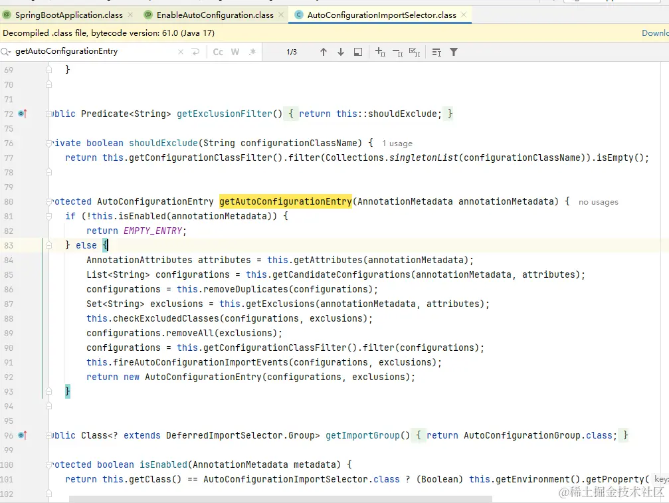Click the fold end marker at line 93
Viewport: 669px width, 503px height.
click(x=48, y=391)
